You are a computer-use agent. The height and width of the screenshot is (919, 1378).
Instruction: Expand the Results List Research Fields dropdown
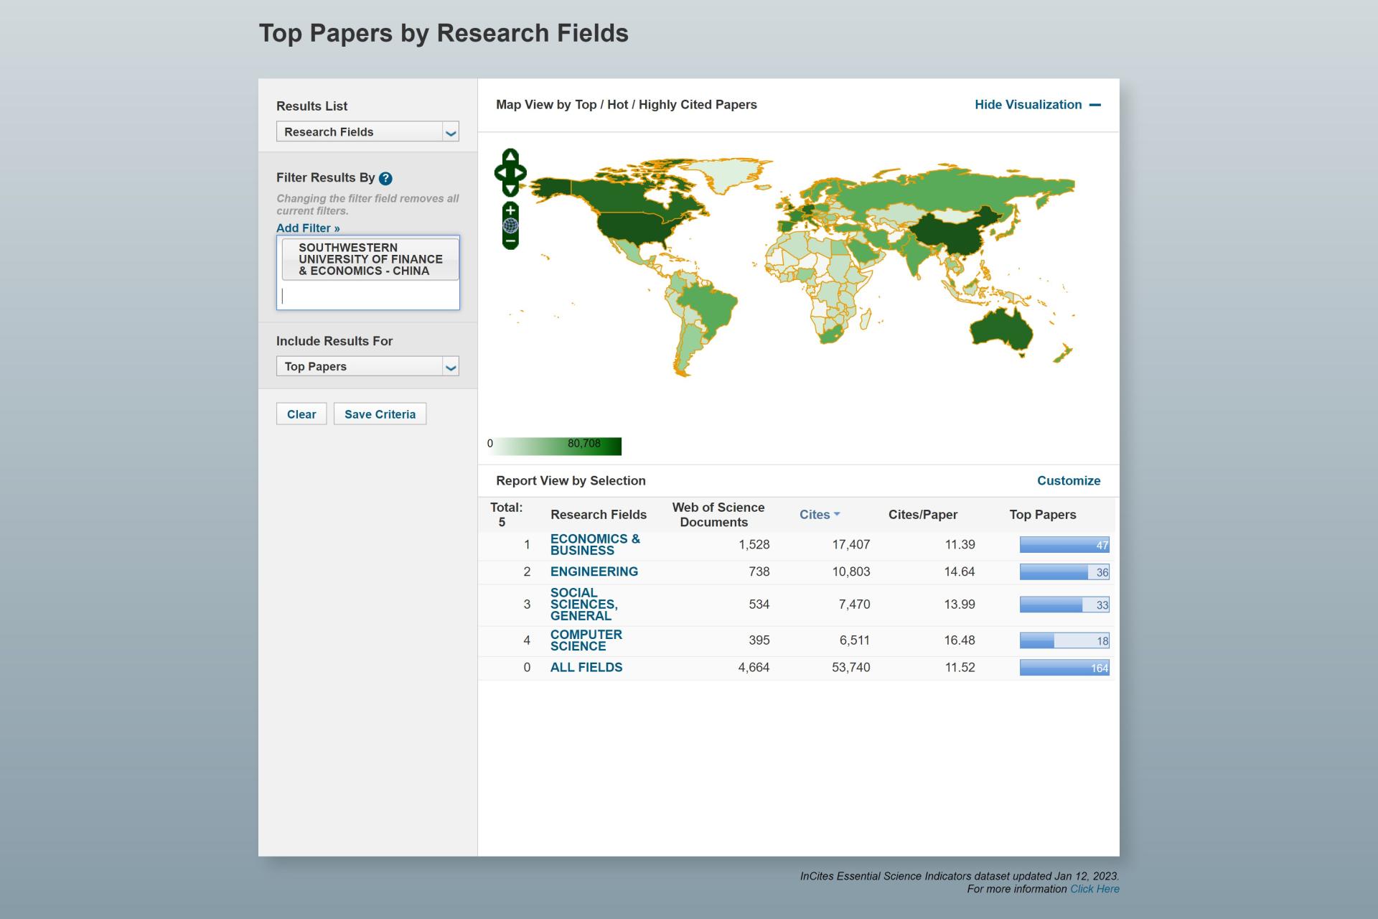coord(450,132)
